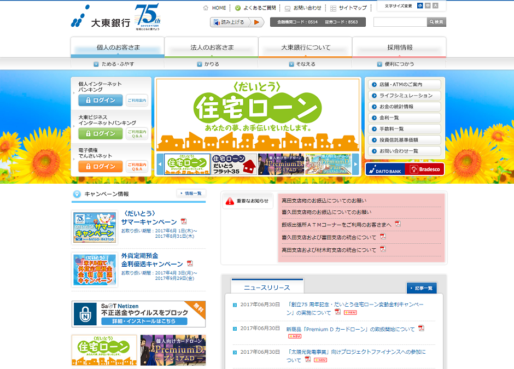Click PDF icon beside Premium D カードローン news
This screenshot has width=514, height=369.
click(x=421, y=329)
